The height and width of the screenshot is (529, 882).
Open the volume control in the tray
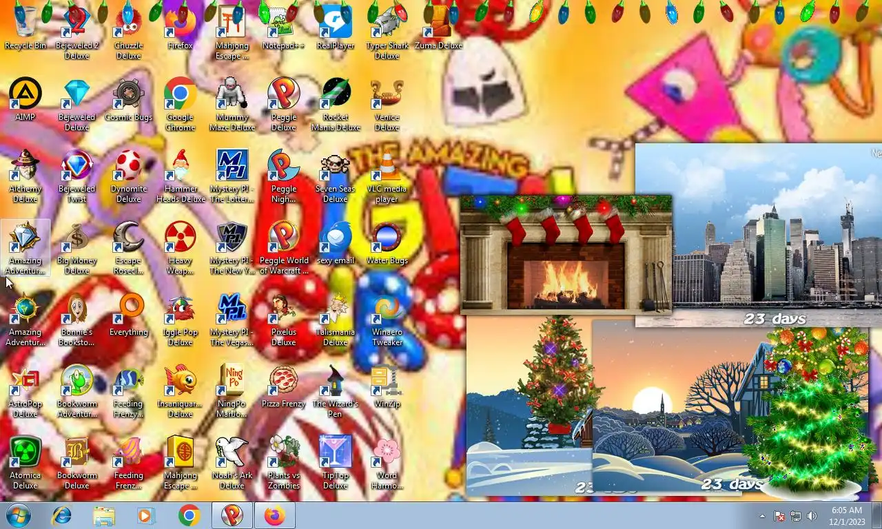[x=812, y=515]
